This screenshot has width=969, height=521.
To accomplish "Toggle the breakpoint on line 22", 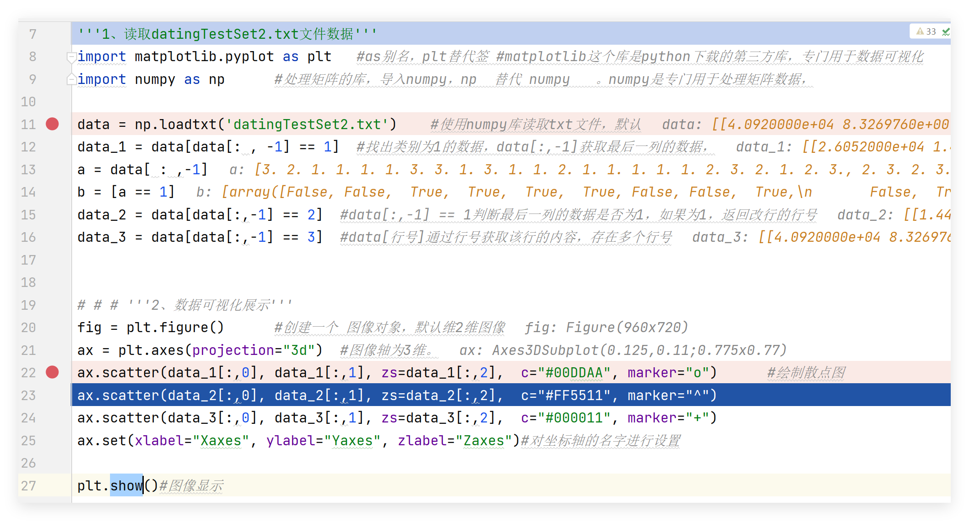I will pos(52,372).
